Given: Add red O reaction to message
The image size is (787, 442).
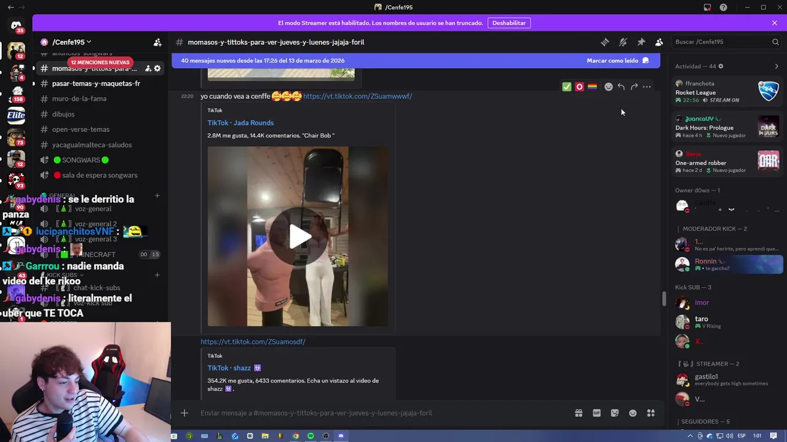Looking at the screenshot, I should point(579,87).
